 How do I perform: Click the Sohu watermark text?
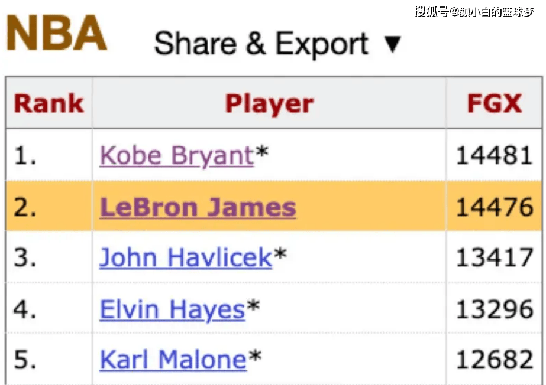(x=474, y=12)
